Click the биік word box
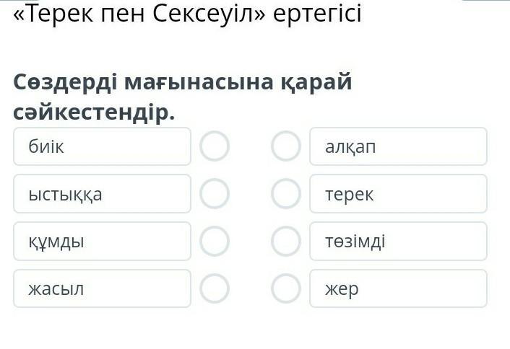Screen dimensions: 510x349 point(102,146)
